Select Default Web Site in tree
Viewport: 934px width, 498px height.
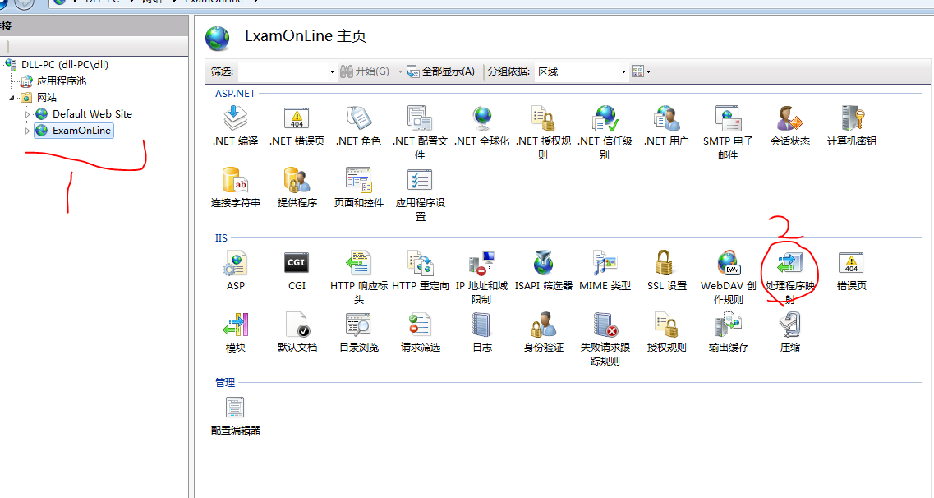92,113
